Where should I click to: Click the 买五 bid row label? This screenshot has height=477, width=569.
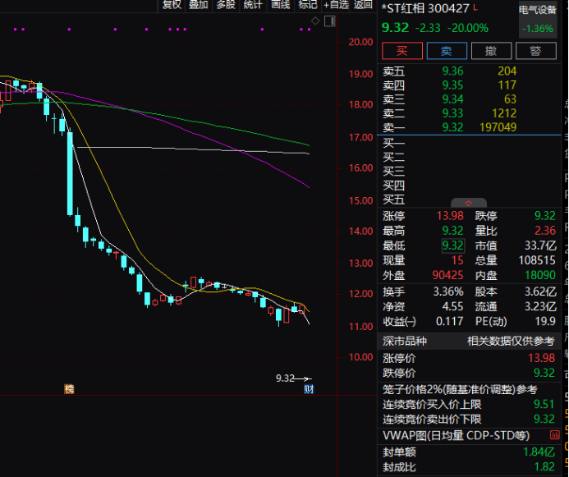click(x=394, y=200)
